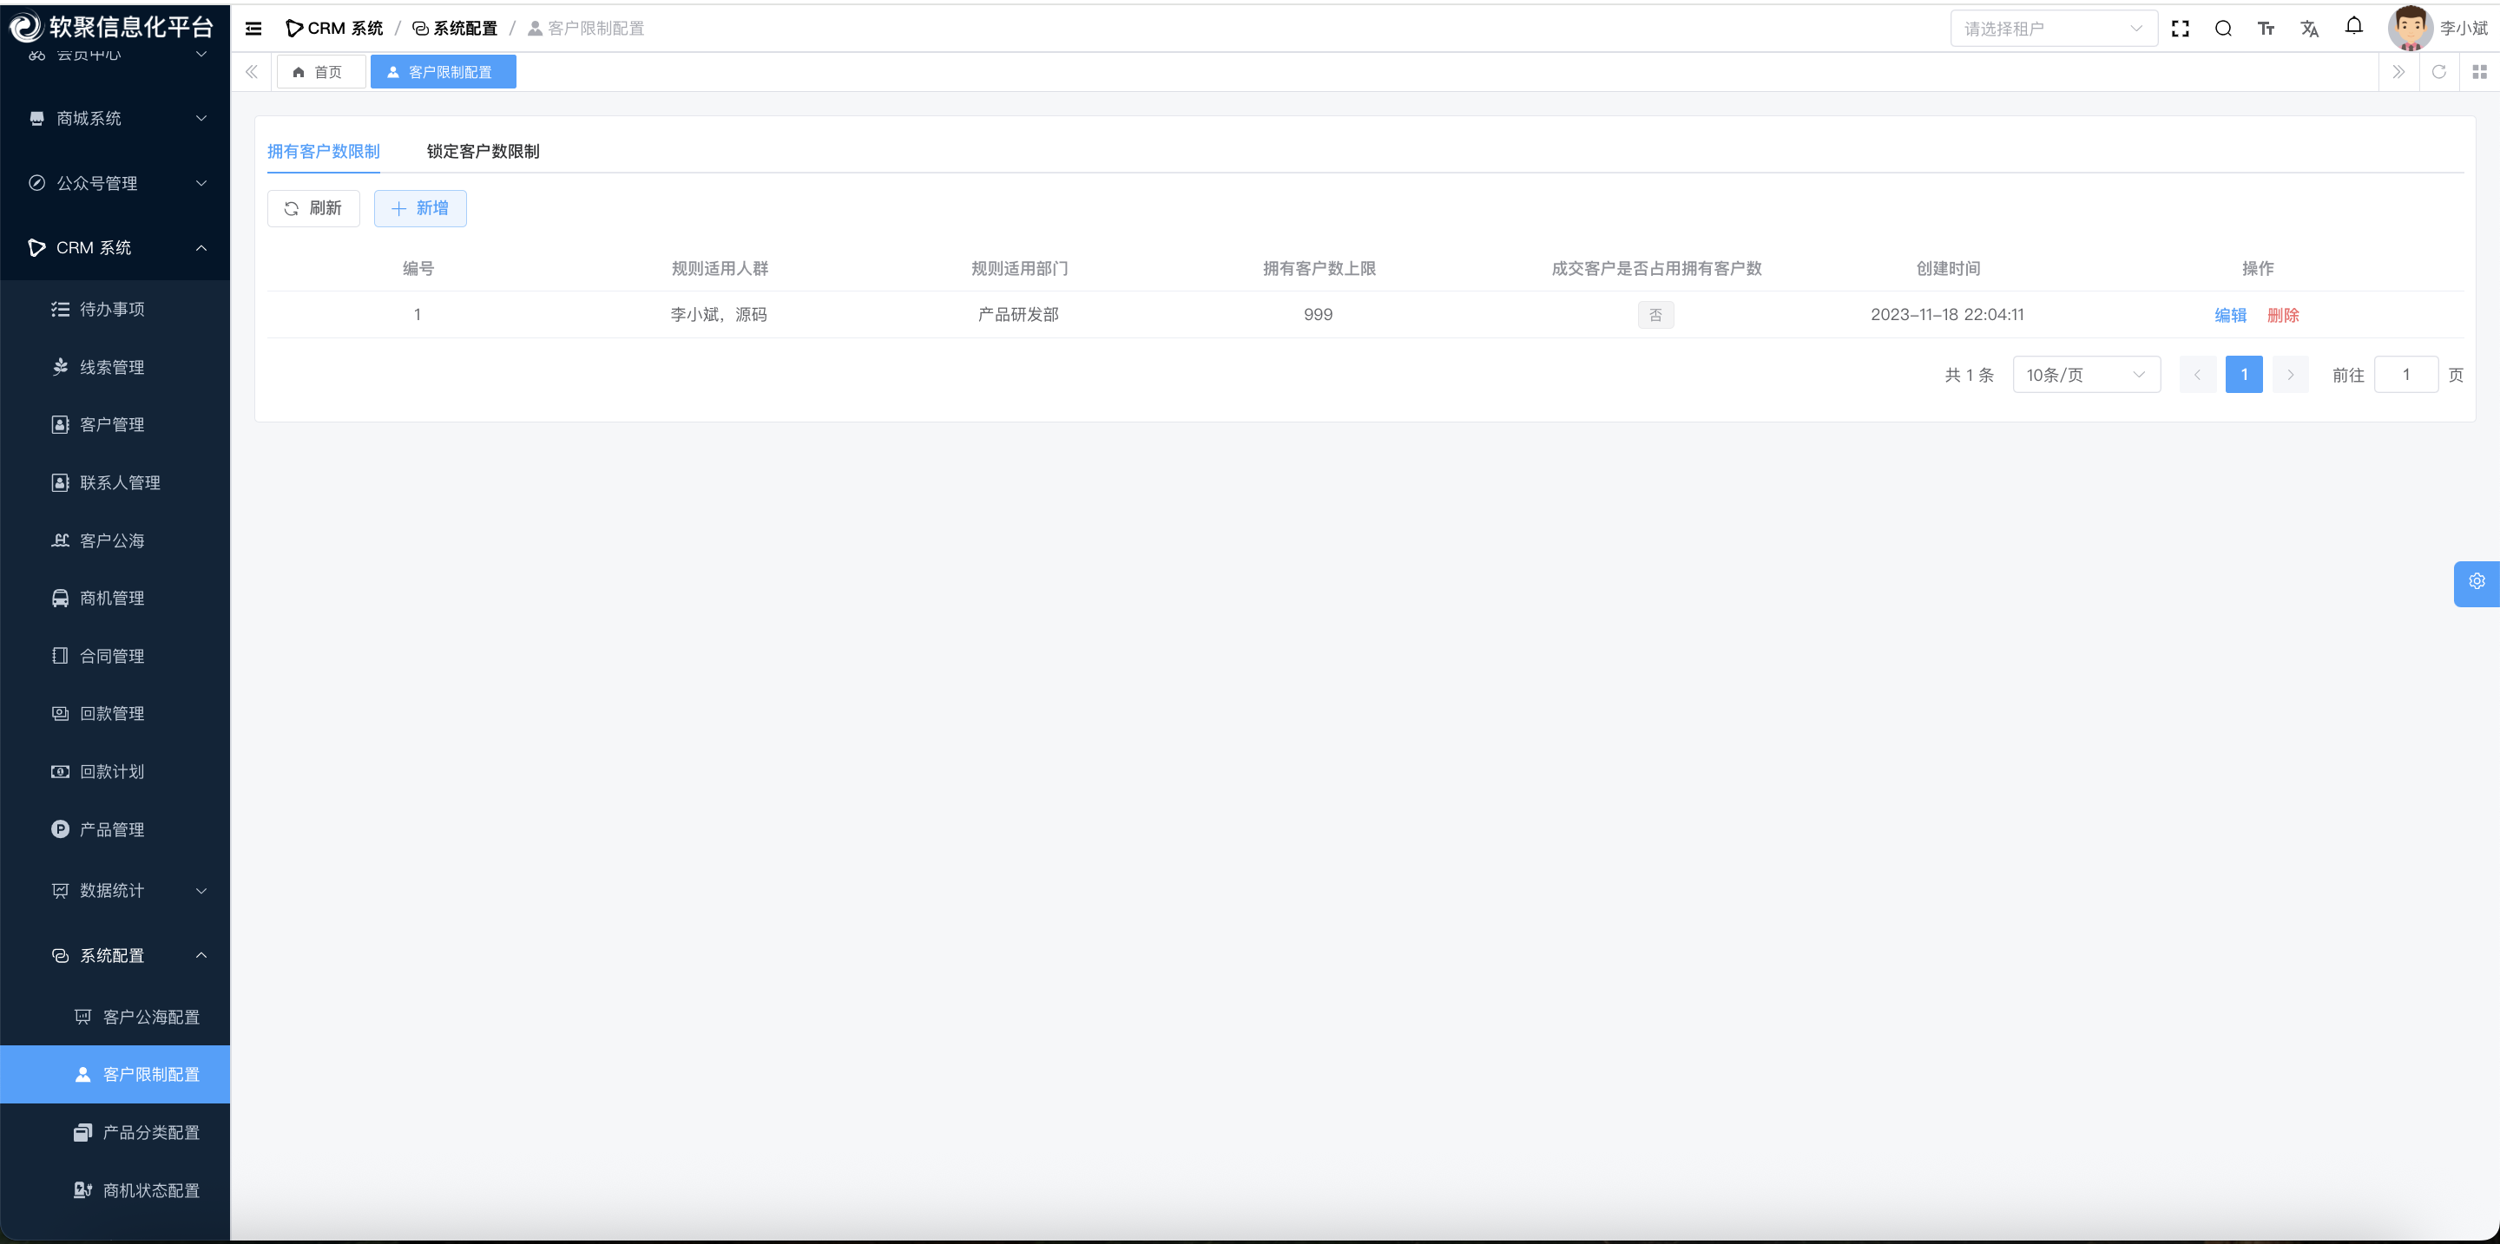Open the 请选择租户 tenant dropdown
Image resolution: width=2500 pixels, height=1244 pixels.
pos(2053,29)
